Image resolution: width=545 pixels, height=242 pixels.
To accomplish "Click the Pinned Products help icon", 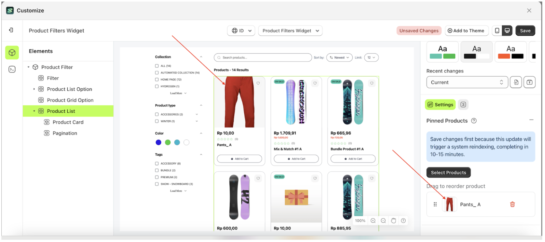I will (x=474, y=121).
